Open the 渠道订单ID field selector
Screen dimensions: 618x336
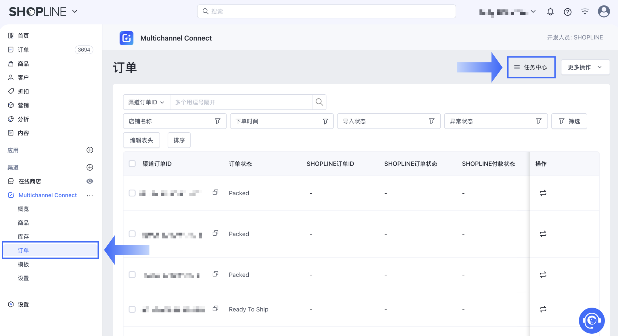click(x=146, y=102)
